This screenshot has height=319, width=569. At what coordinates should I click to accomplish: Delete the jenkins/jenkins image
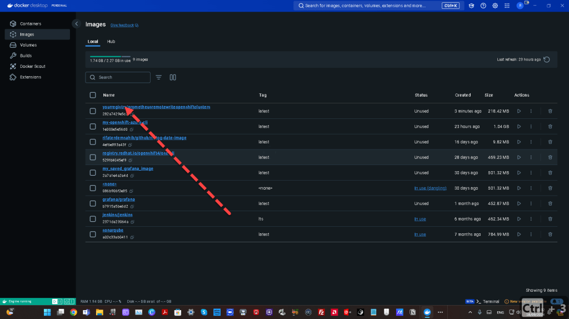[550, 219]
